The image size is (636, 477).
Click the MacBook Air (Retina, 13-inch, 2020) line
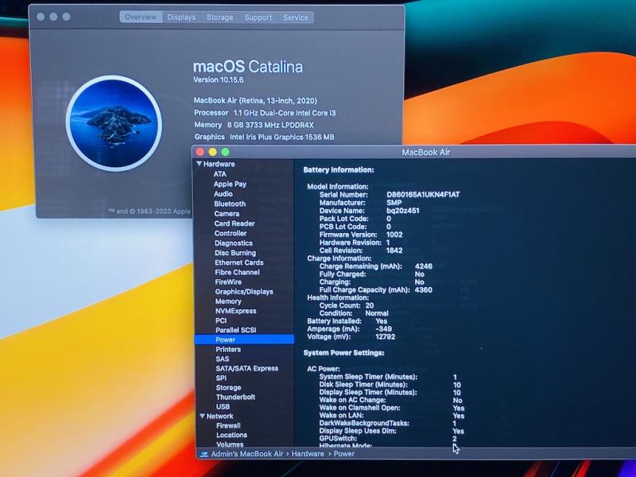click(255, 101)
